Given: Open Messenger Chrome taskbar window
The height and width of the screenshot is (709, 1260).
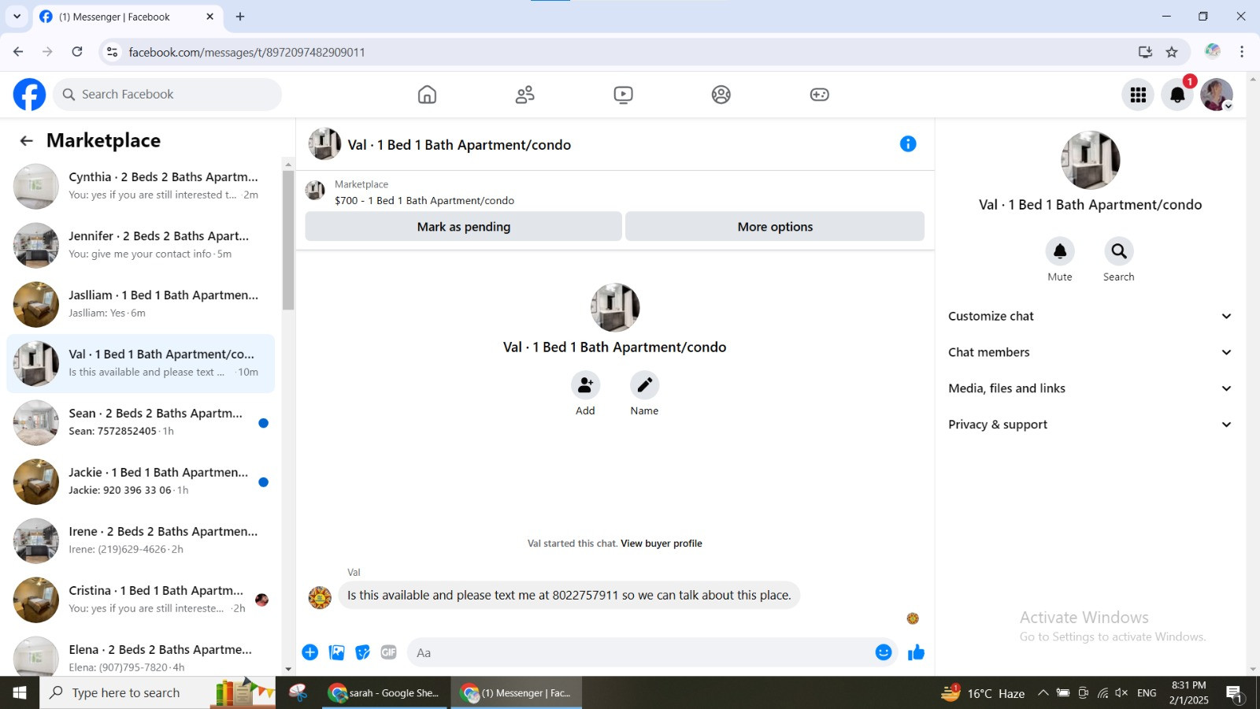Looking at the screenshot, I should point(517,693).
